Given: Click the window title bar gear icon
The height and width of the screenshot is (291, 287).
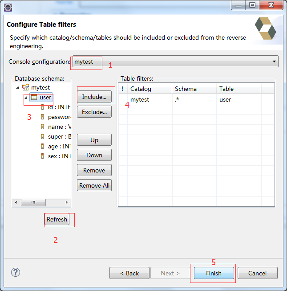Looking at the screenshot, I should click(x=8, y=8).
